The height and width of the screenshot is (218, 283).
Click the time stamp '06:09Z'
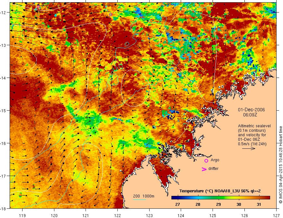click(x=250, y=115)
